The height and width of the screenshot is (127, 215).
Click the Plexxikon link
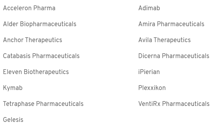(152, 88)
